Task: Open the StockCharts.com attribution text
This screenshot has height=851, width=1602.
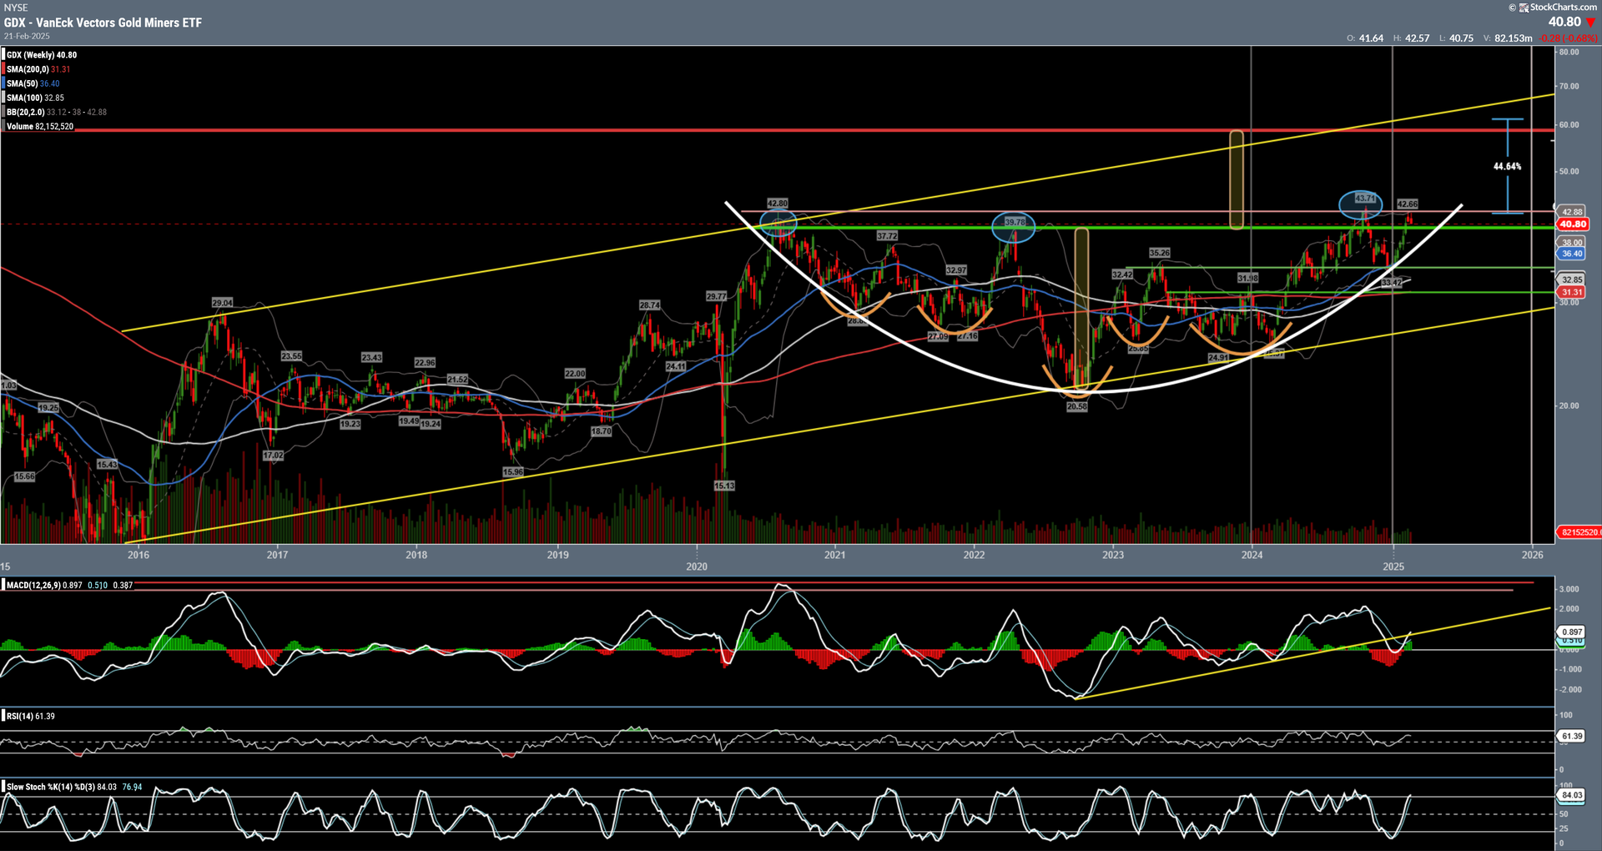Action: (1563, 8)
